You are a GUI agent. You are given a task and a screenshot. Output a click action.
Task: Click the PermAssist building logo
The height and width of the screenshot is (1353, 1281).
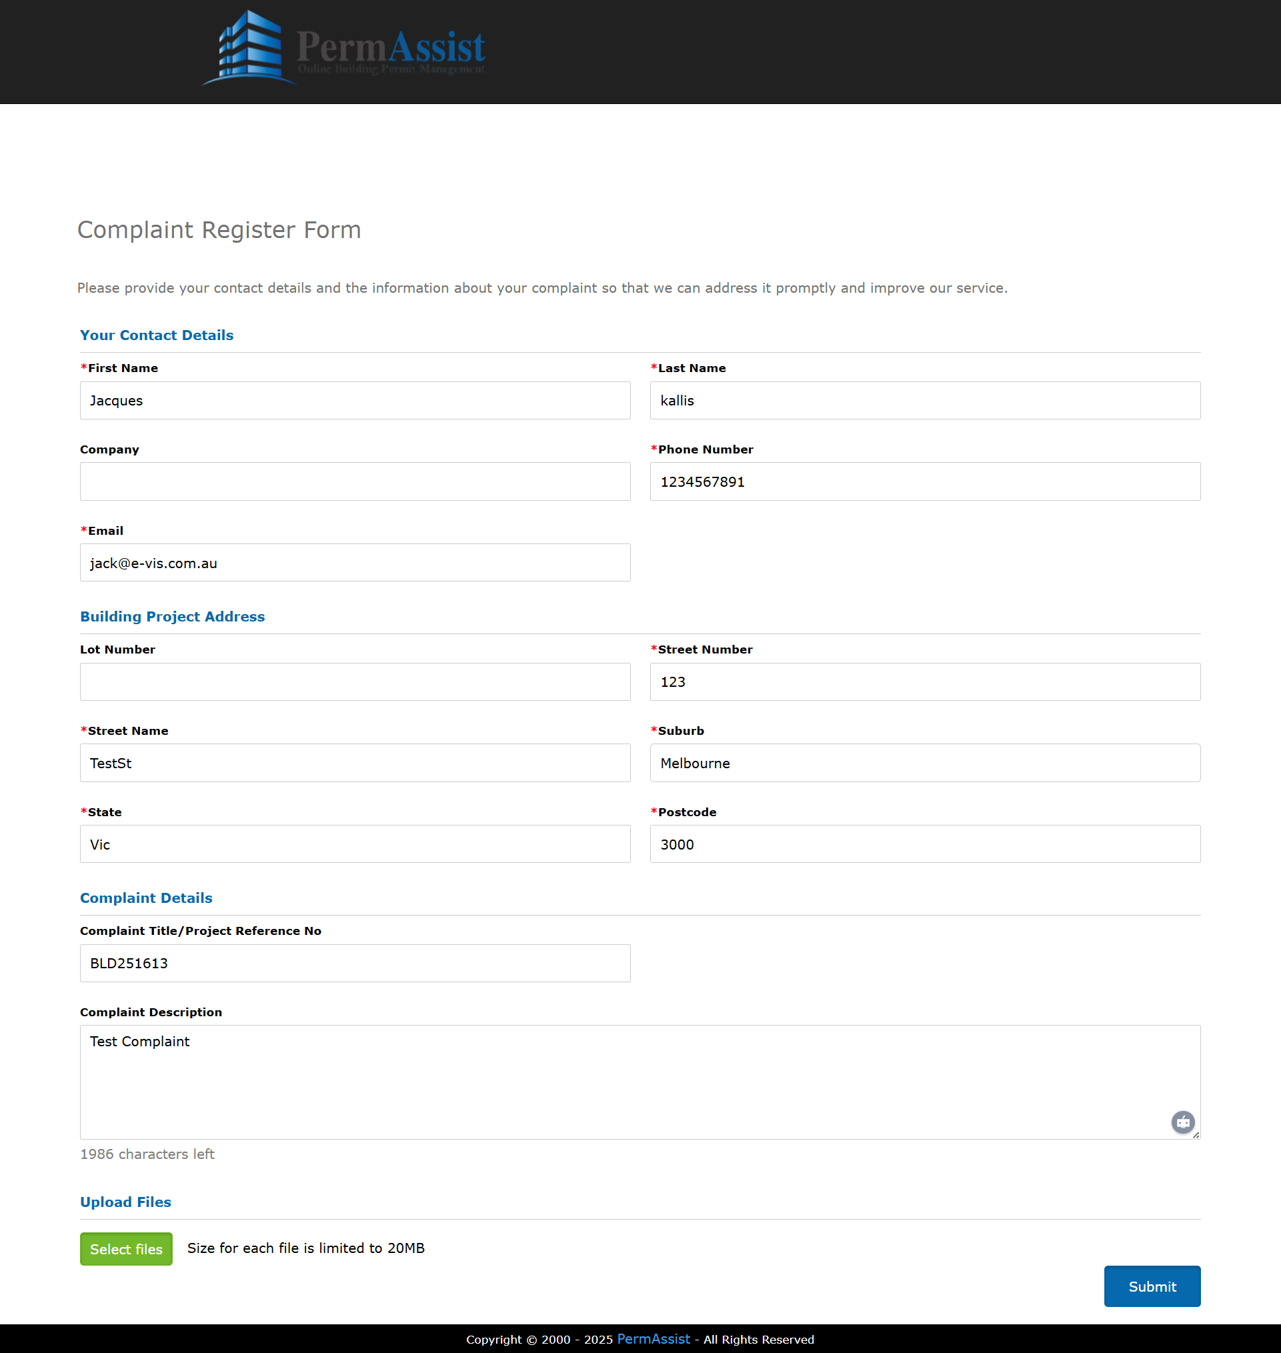249,47
